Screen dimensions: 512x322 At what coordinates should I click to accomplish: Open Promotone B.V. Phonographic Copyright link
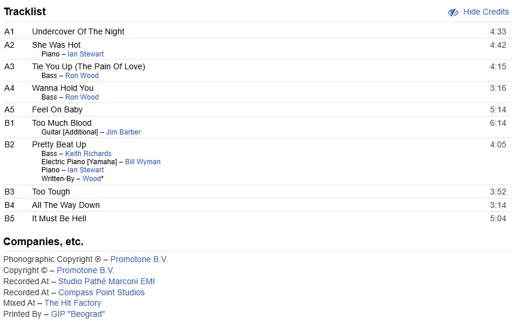pyautogui.click(x=139, y=260)
